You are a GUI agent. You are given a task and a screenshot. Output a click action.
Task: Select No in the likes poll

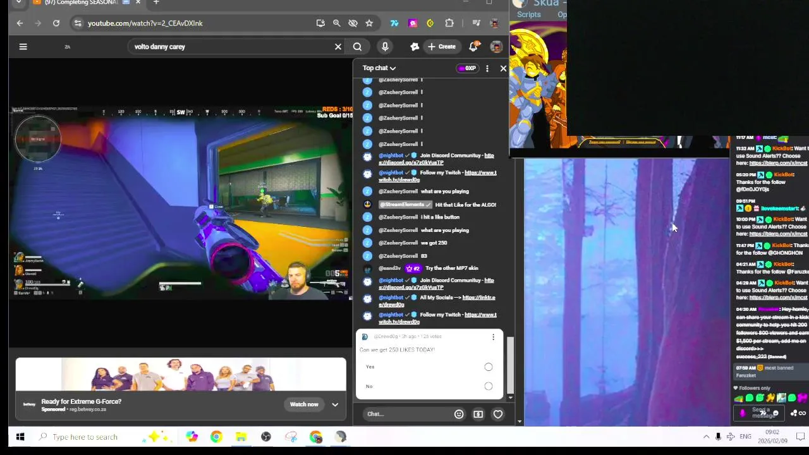pyautogui.click(x=489, y=386)
